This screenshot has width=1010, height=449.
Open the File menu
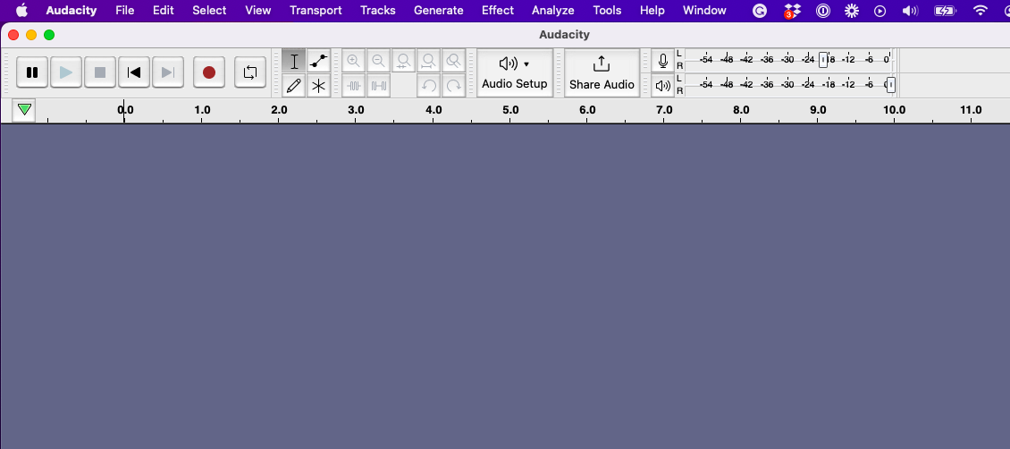tap(125, 11)
